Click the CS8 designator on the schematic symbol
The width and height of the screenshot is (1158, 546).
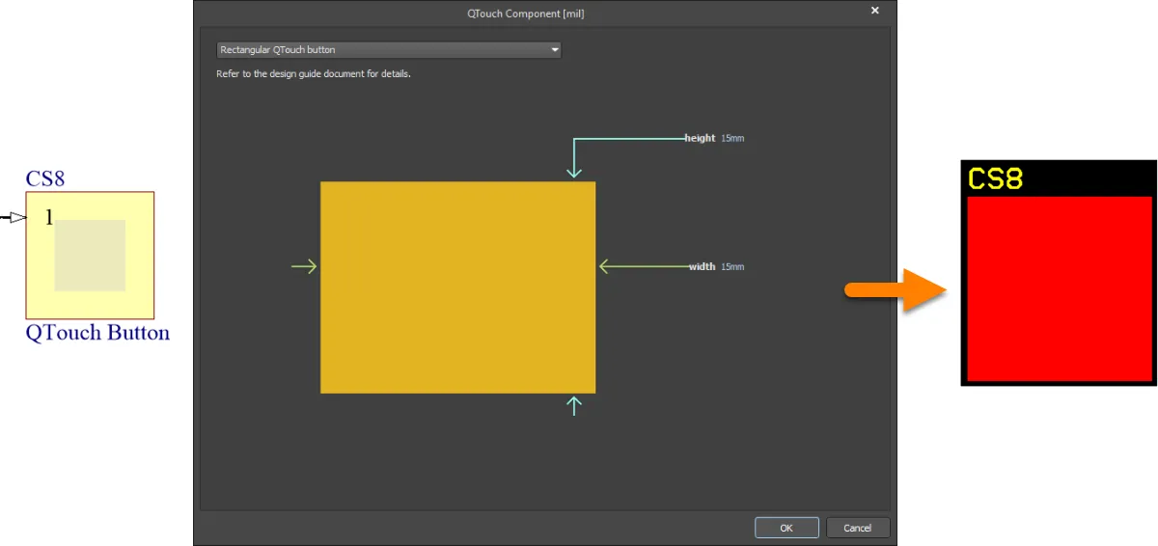[45, 178]
